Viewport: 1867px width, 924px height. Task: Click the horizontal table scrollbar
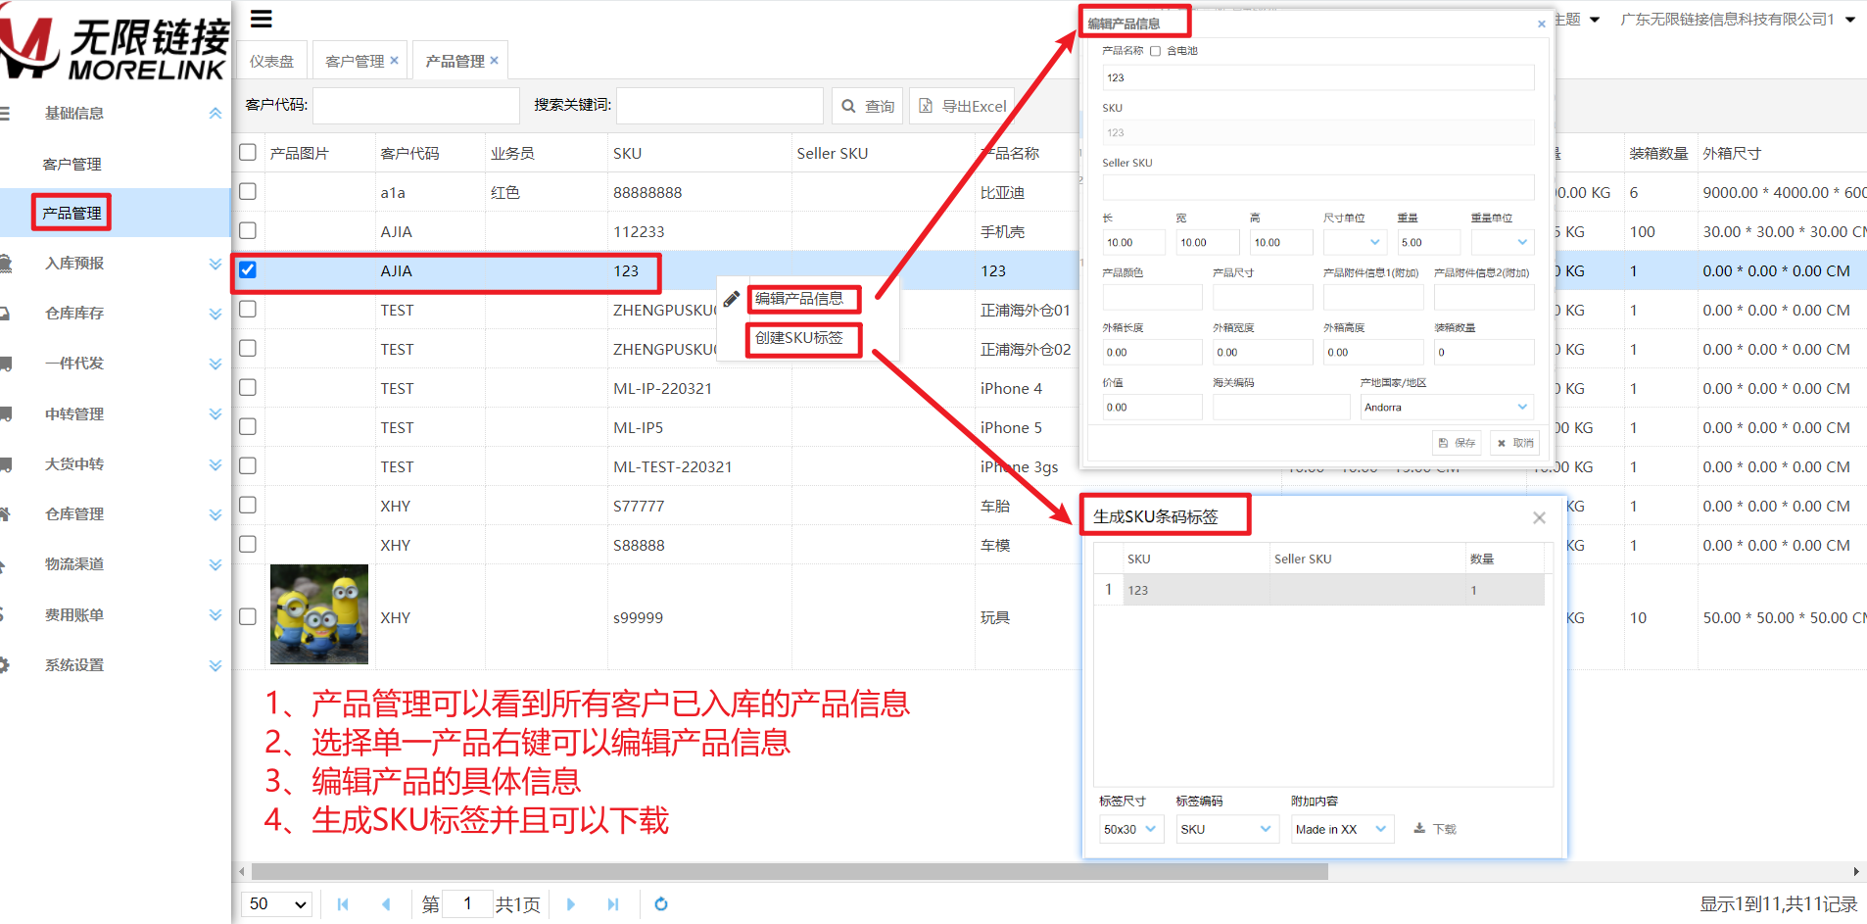(x=790, y=871)
